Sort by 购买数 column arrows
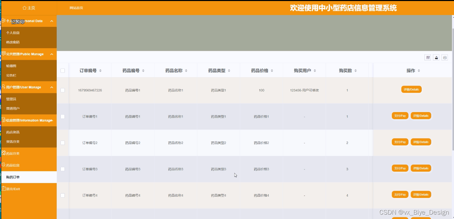The image size is (454, 219). click(x=355, y=71)
